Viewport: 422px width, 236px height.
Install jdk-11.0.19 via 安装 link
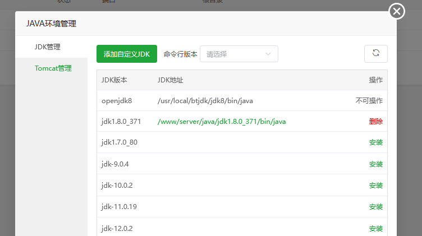pyautogui.click(x=376, y=207)
